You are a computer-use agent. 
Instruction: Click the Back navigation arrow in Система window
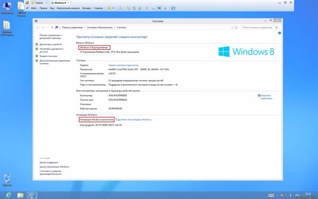(38, 28)
